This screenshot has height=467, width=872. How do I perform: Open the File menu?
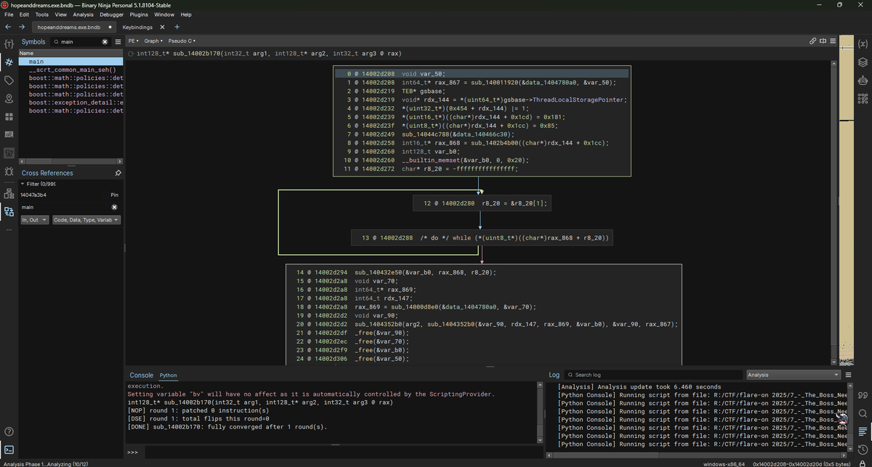pyautogui.click(x=9, y=15)
